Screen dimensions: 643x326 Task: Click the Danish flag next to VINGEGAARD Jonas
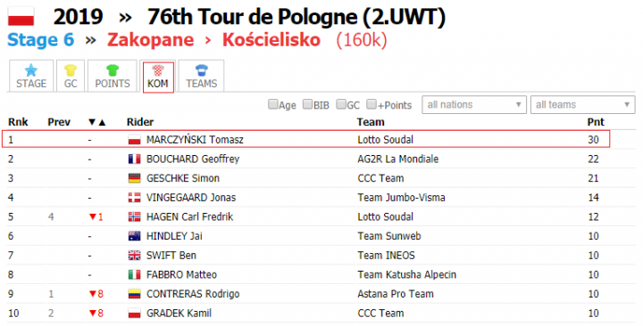click(135, 198)
